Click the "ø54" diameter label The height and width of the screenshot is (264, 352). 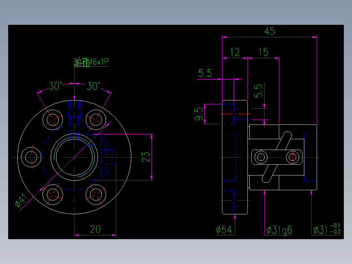(x=224, y=229)
